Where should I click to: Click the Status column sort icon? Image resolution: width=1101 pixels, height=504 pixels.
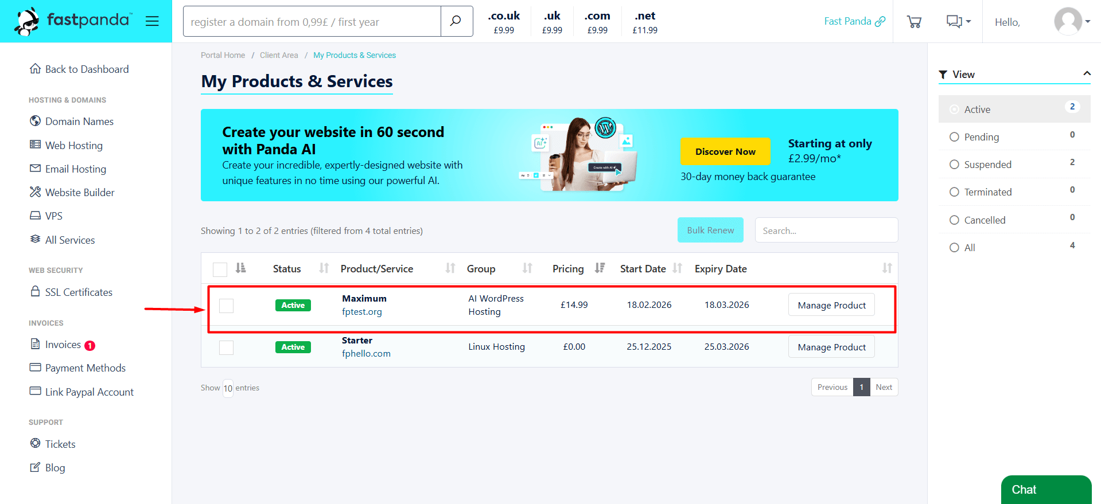[324, 268]
